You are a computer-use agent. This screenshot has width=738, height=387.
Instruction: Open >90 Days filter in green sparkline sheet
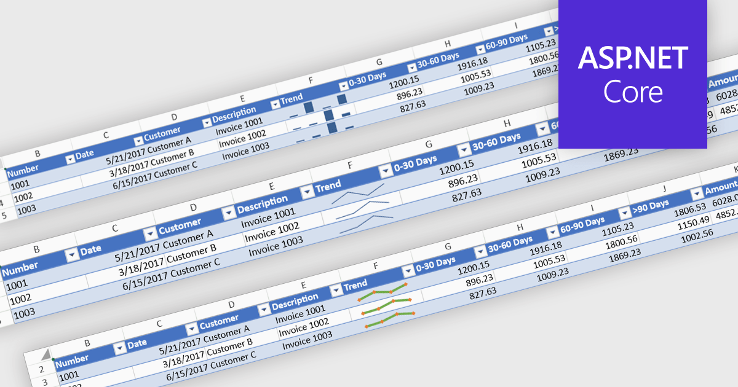[696, 193]
